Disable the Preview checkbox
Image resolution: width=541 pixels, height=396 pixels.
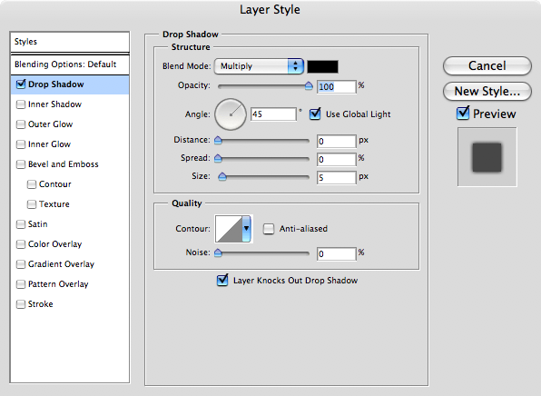click(x=463, y=114)
